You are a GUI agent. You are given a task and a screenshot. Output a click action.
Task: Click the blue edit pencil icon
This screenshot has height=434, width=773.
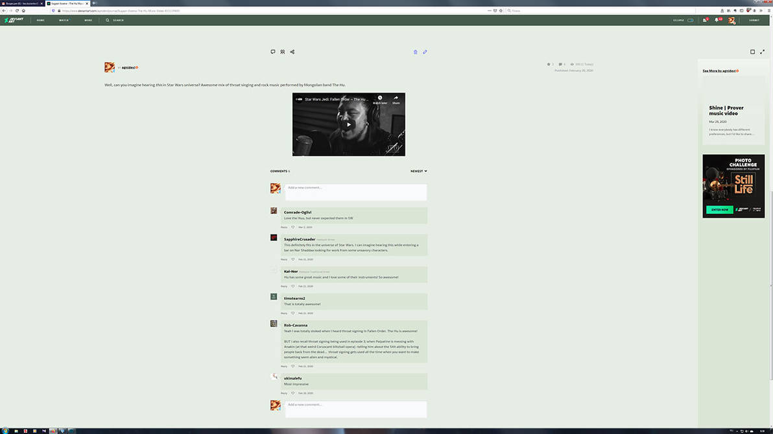pos(425,52)
